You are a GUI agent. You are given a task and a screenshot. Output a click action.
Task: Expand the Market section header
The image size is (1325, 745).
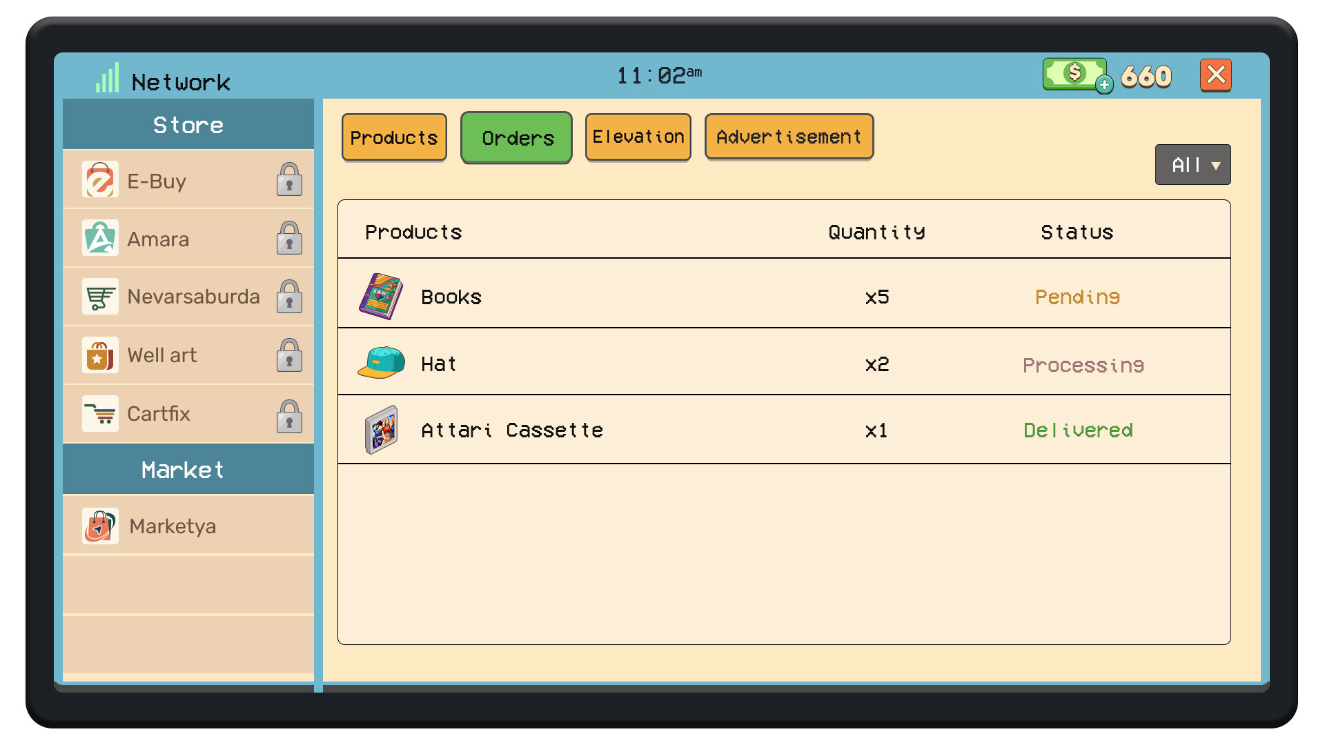coord(181,470)
